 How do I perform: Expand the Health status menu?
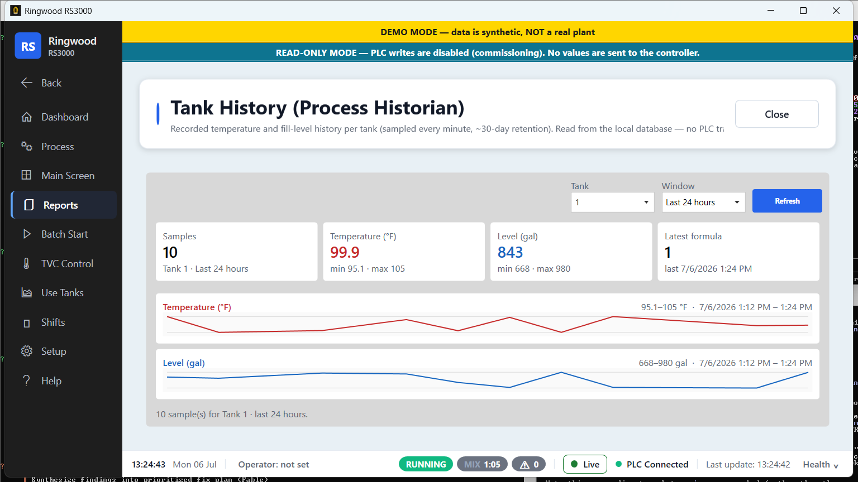pos(821,464)
